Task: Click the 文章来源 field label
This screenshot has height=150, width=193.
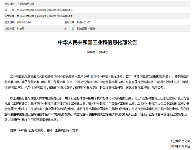Action: [x=7, y=29]
